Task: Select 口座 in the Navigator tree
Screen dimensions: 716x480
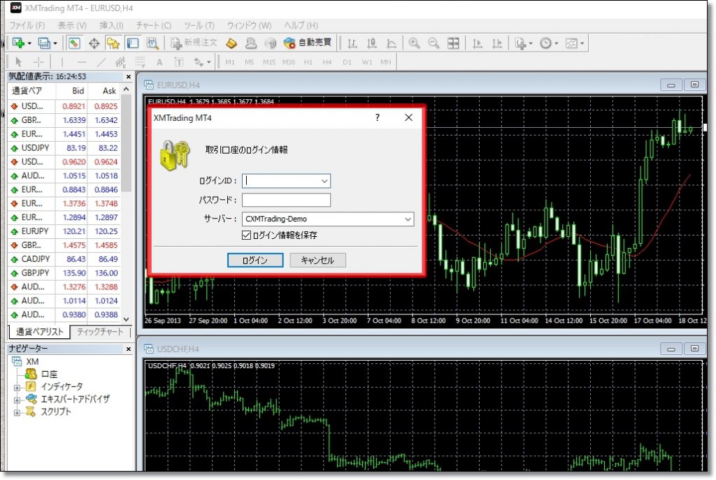Action: pyautogui.click(x=49, y=374)
